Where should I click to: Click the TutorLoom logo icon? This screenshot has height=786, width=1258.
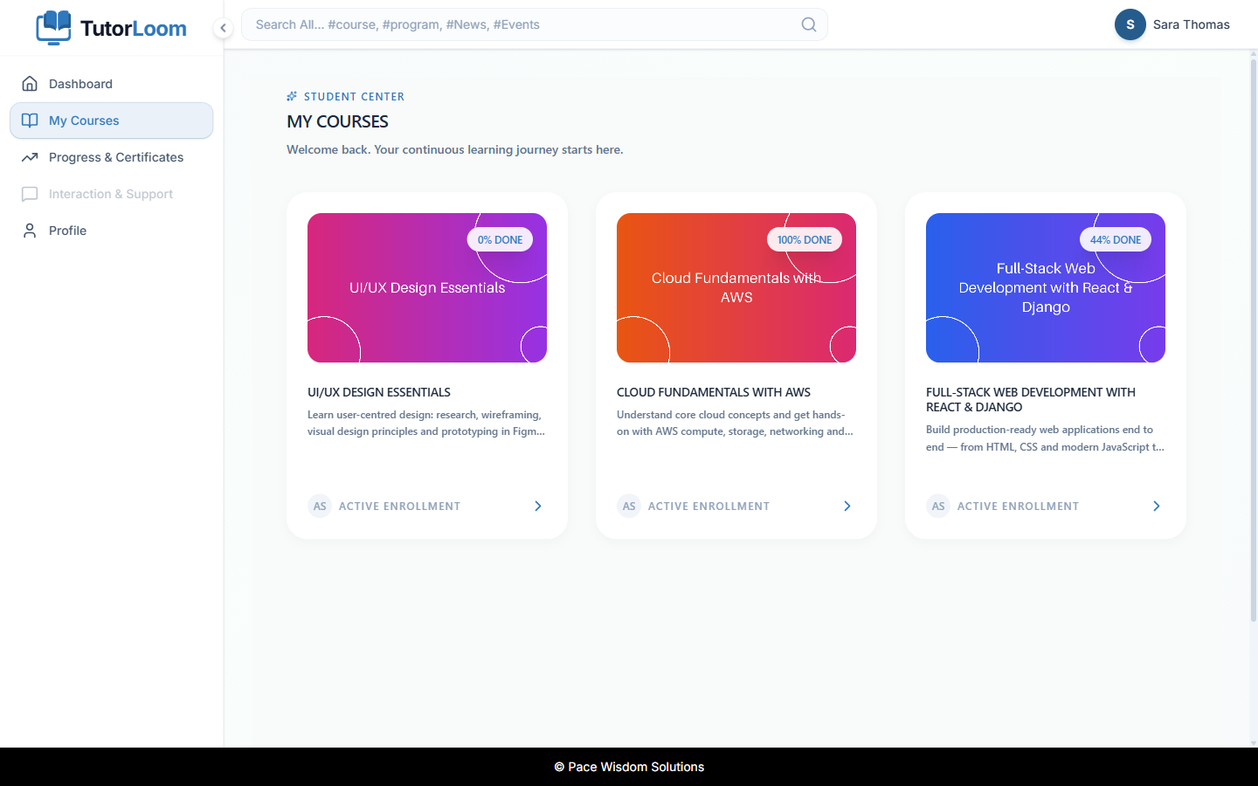pyautogui.click(x=53, y=27)
